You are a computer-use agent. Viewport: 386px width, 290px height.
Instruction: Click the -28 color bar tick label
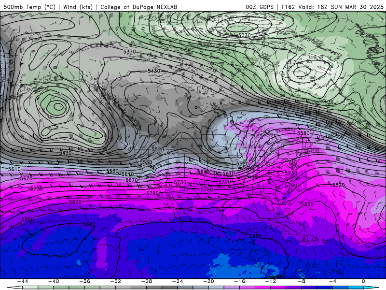[147, 281]
